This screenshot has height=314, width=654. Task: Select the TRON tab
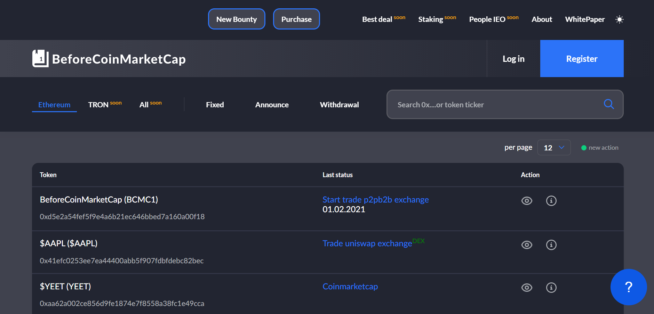[x=105, y=105]
